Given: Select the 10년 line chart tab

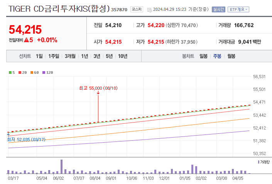Looking at the screenshot, I should [123, 56].
